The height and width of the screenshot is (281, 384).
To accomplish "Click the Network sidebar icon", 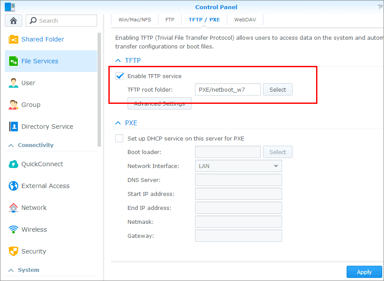I will click(13, 208).
